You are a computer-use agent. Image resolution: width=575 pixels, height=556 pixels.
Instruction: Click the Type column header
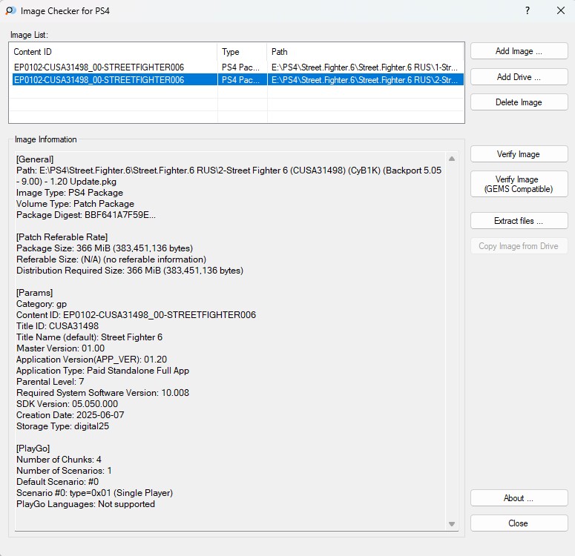click(x=242, y=52)
